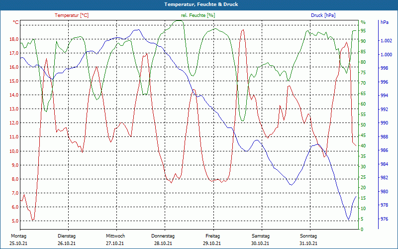Click the '95' humidity axis value
Image resolution: width=398 pixels, height=249 pixels.
(363, 31)
